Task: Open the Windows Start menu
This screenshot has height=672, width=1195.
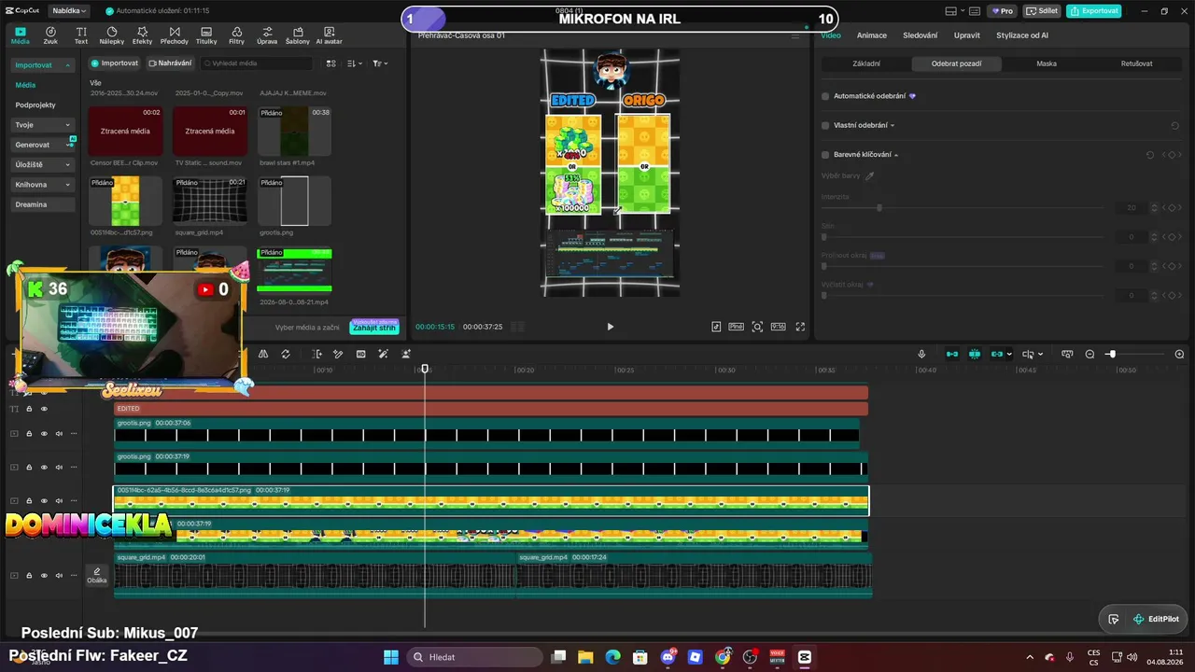Action: pyautogui.click(x=391, y=657)
